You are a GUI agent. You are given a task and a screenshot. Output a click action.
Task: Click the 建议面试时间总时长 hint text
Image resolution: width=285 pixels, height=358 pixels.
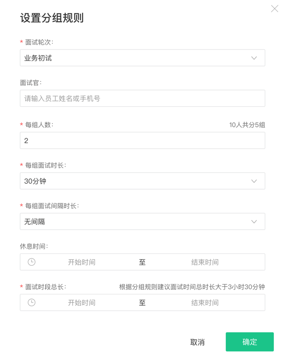pos(192,287)
